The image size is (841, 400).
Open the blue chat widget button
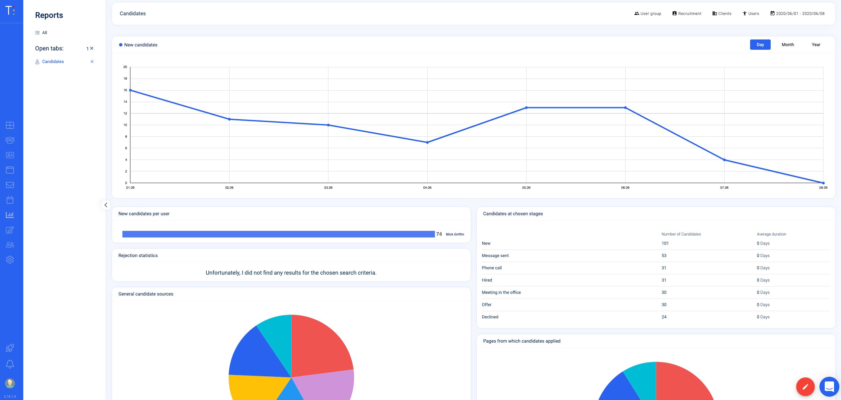tap(829, 387)
